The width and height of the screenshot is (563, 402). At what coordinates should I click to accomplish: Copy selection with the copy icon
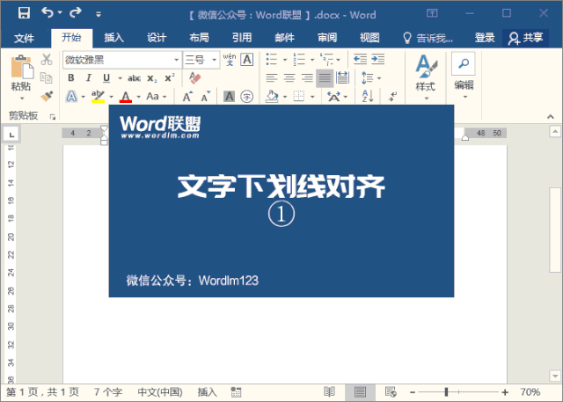(x=47, y=77)
